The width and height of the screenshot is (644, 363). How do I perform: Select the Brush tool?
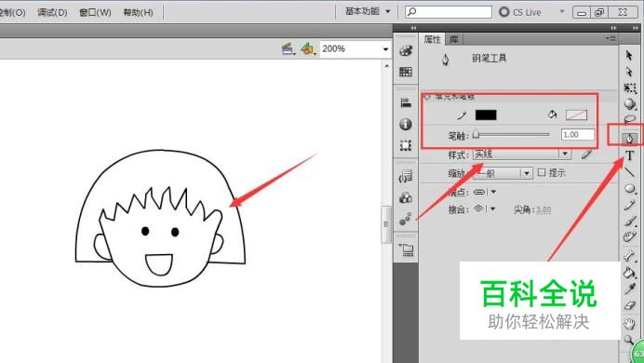(630, 221)
